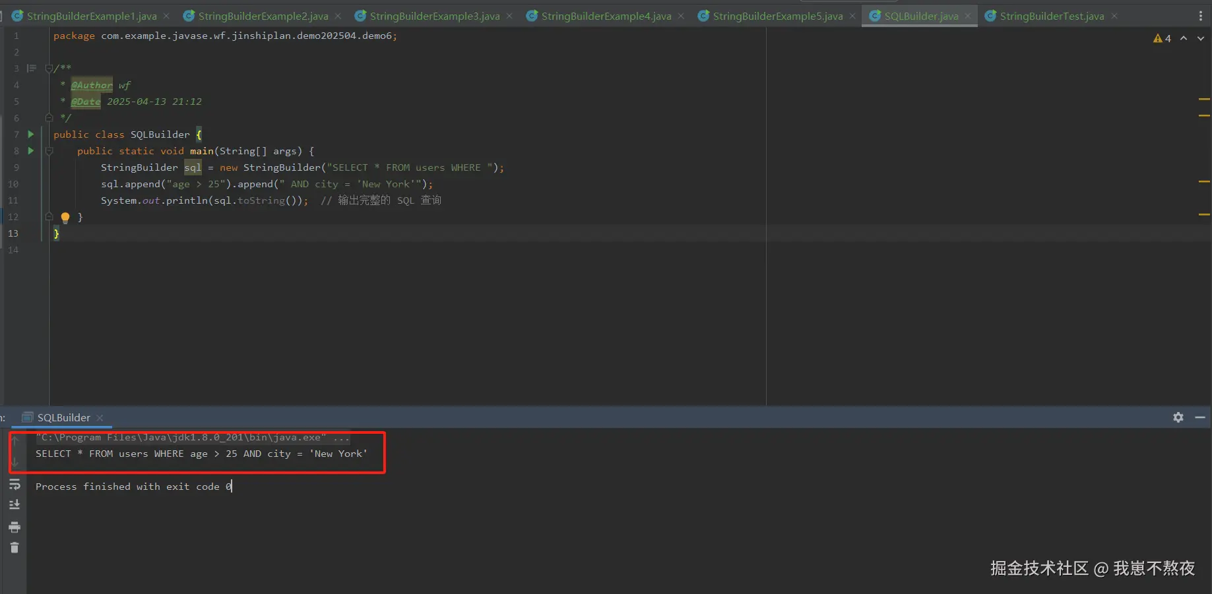The height and width of the screenshot is (594, 1212).
Task: Click the topmost warning stripe mark on scrollbar
Action: coord(1204,99)
